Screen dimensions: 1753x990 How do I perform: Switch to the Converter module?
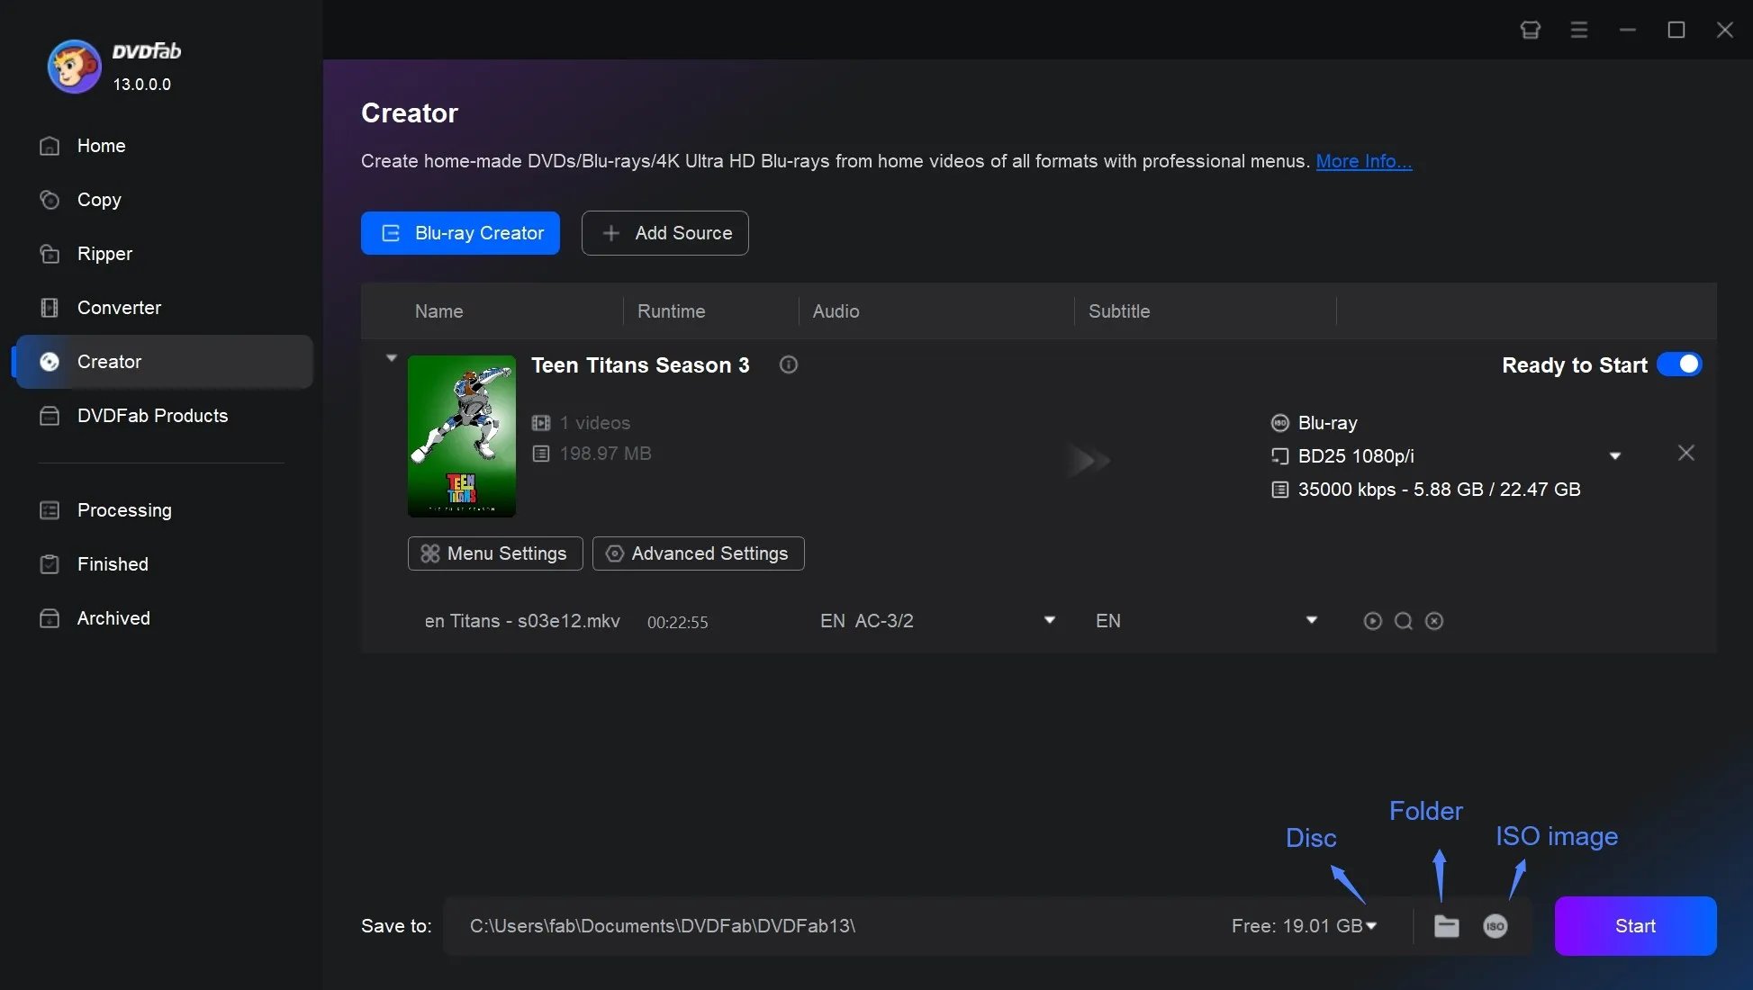pyautogui.click(x=119, y=308)
